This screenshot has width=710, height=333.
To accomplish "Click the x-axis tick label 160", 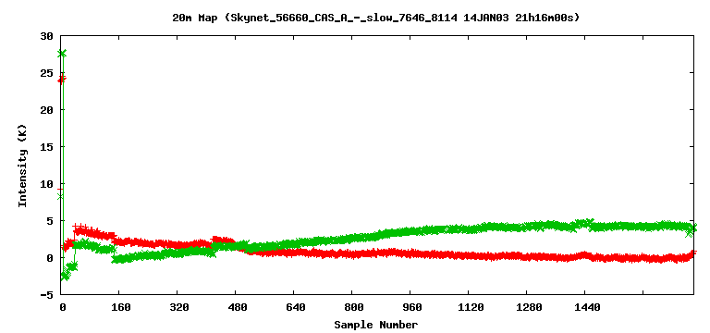I will (x=121, y=308).
